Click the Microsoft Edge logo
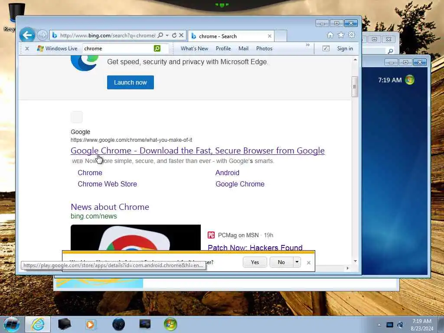 point(85,63)
